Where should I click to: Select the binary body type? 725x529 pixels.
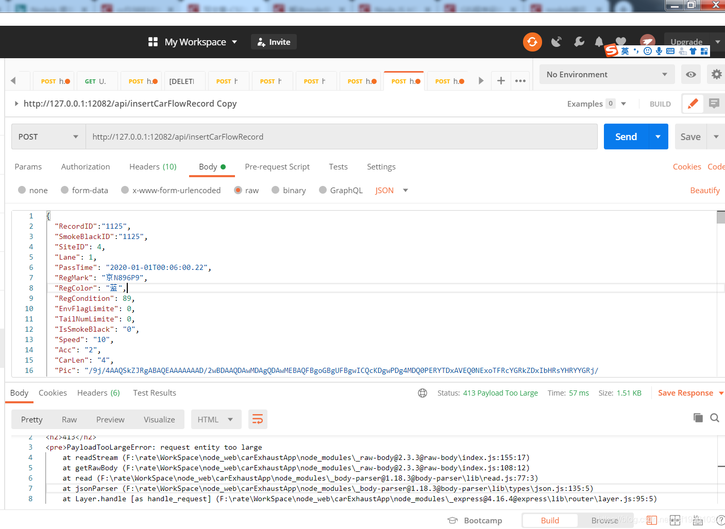pyautogui.click(x=289, y=190)
